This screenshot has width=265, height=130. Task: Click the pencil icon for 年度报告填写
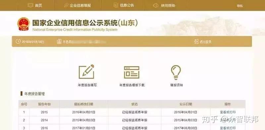pyautogui.click(x=86, y=72)
